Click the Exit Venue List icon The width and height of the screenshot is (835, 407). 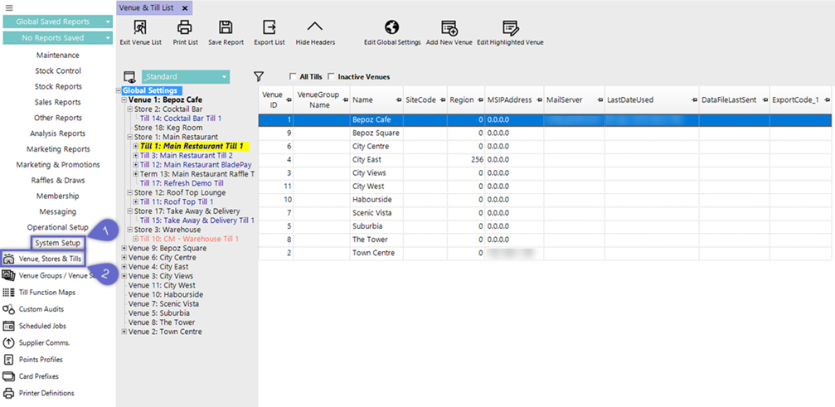[x=140, y=27]
